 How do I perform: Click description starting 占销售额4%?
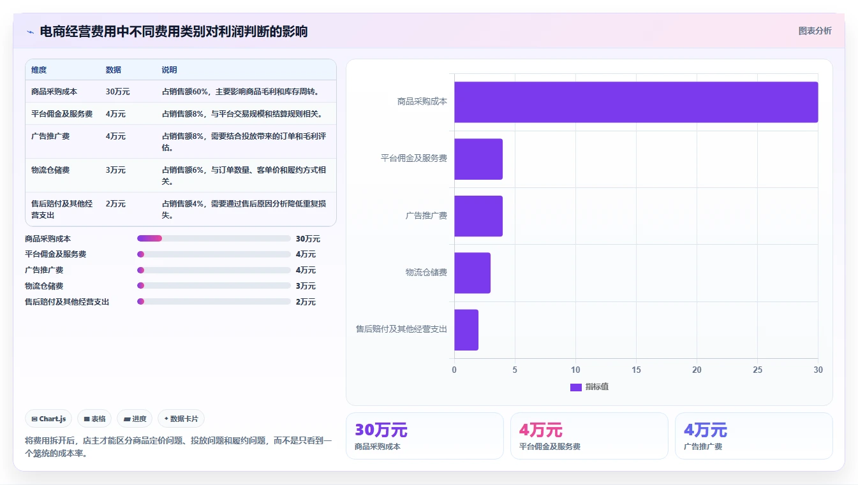click(244, 210)
